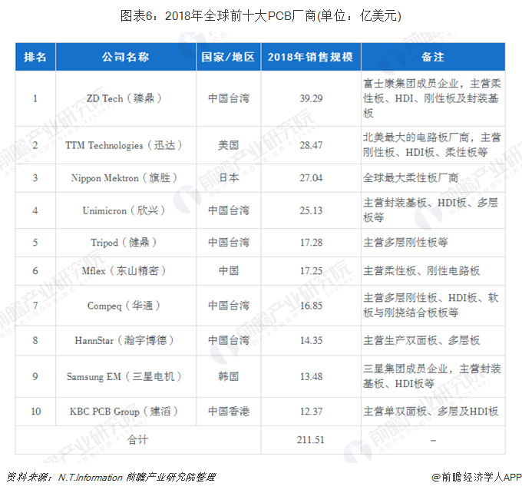
Task: Select the sales value '17.28'
Action: click(311, 243)
